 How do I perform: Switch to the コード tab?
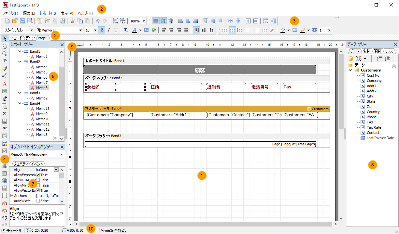click(x=18, y=38)
